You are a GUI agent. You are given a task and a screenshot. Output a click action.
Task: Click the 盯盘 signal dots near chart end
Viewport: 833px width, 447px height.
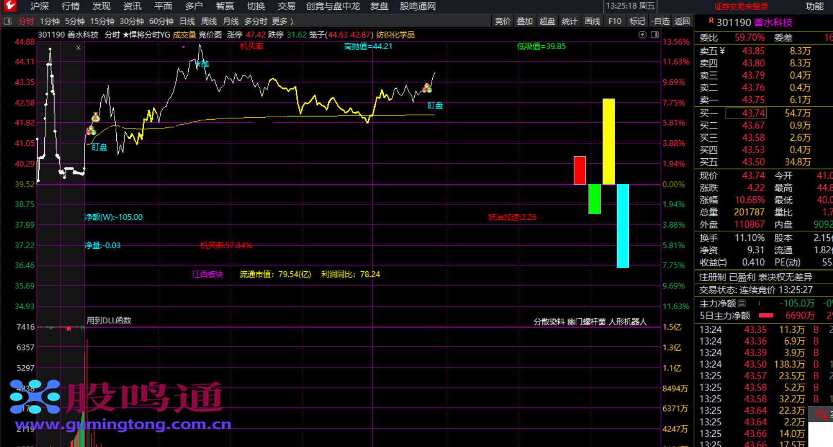pos(427,88)
